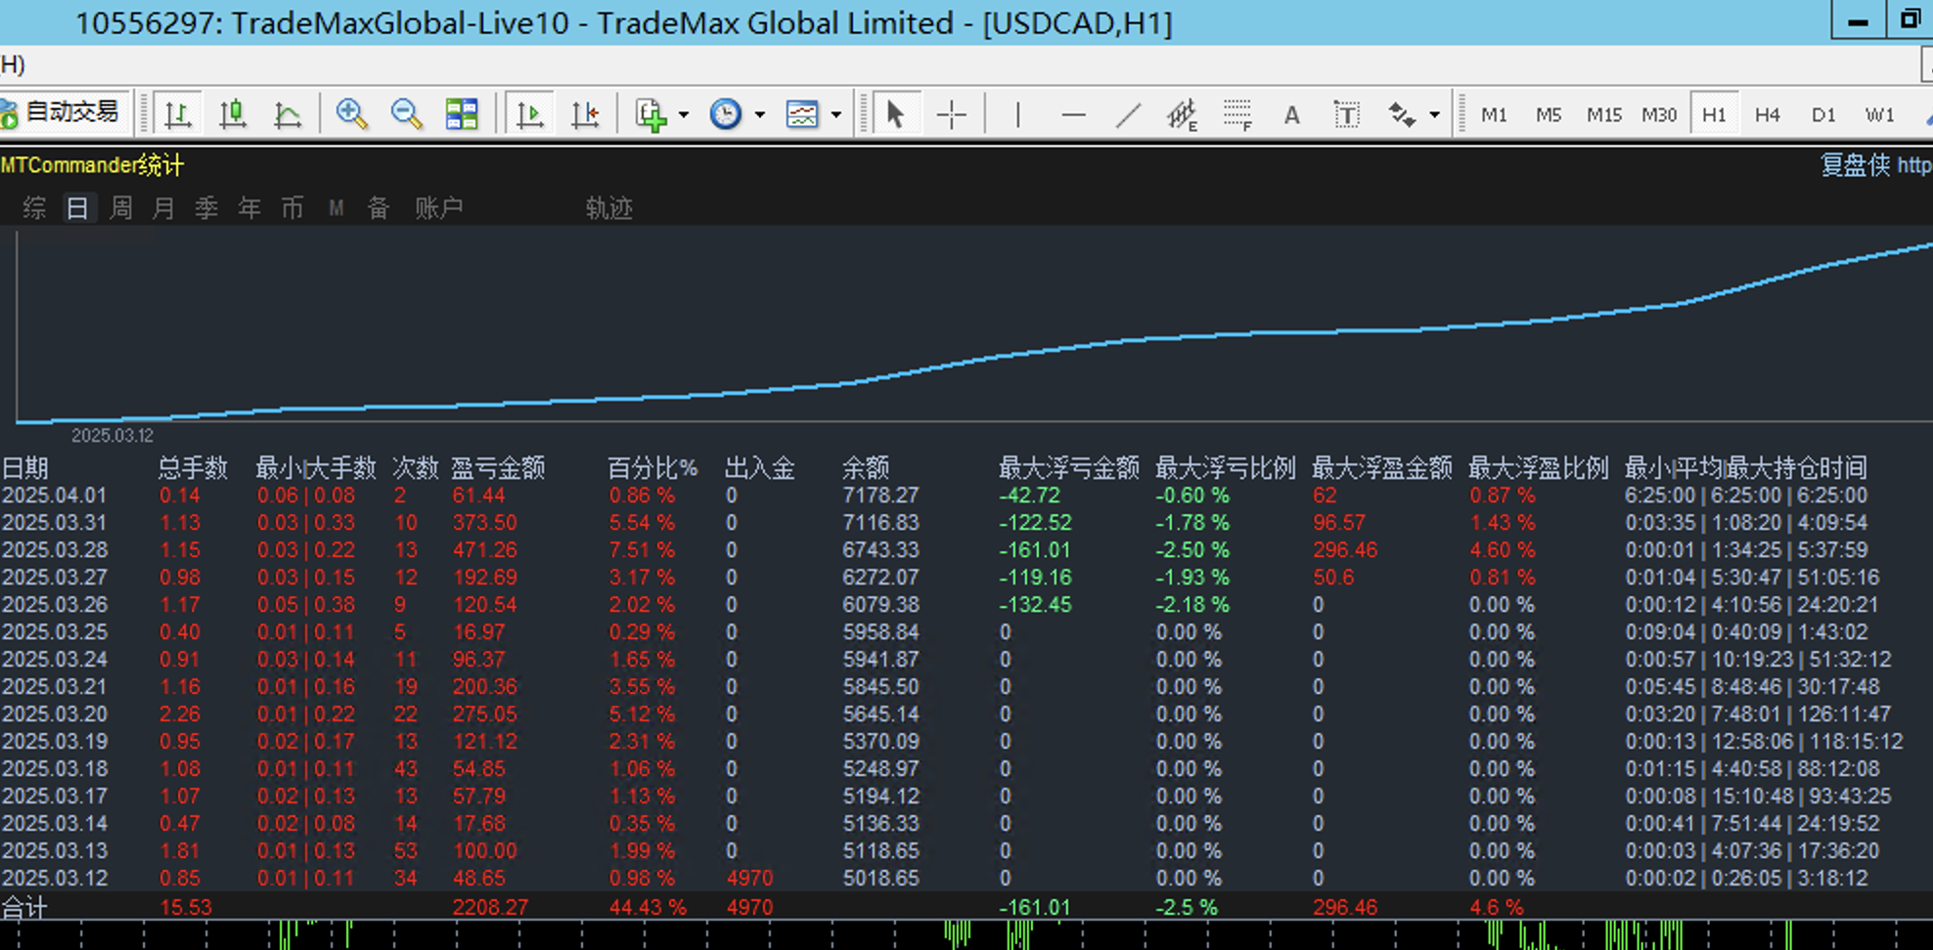Image resolution: width=1933 pixels, height=950 pixels.
Task: Expand the periods dropdown arrow
Action: click(759, 114)
